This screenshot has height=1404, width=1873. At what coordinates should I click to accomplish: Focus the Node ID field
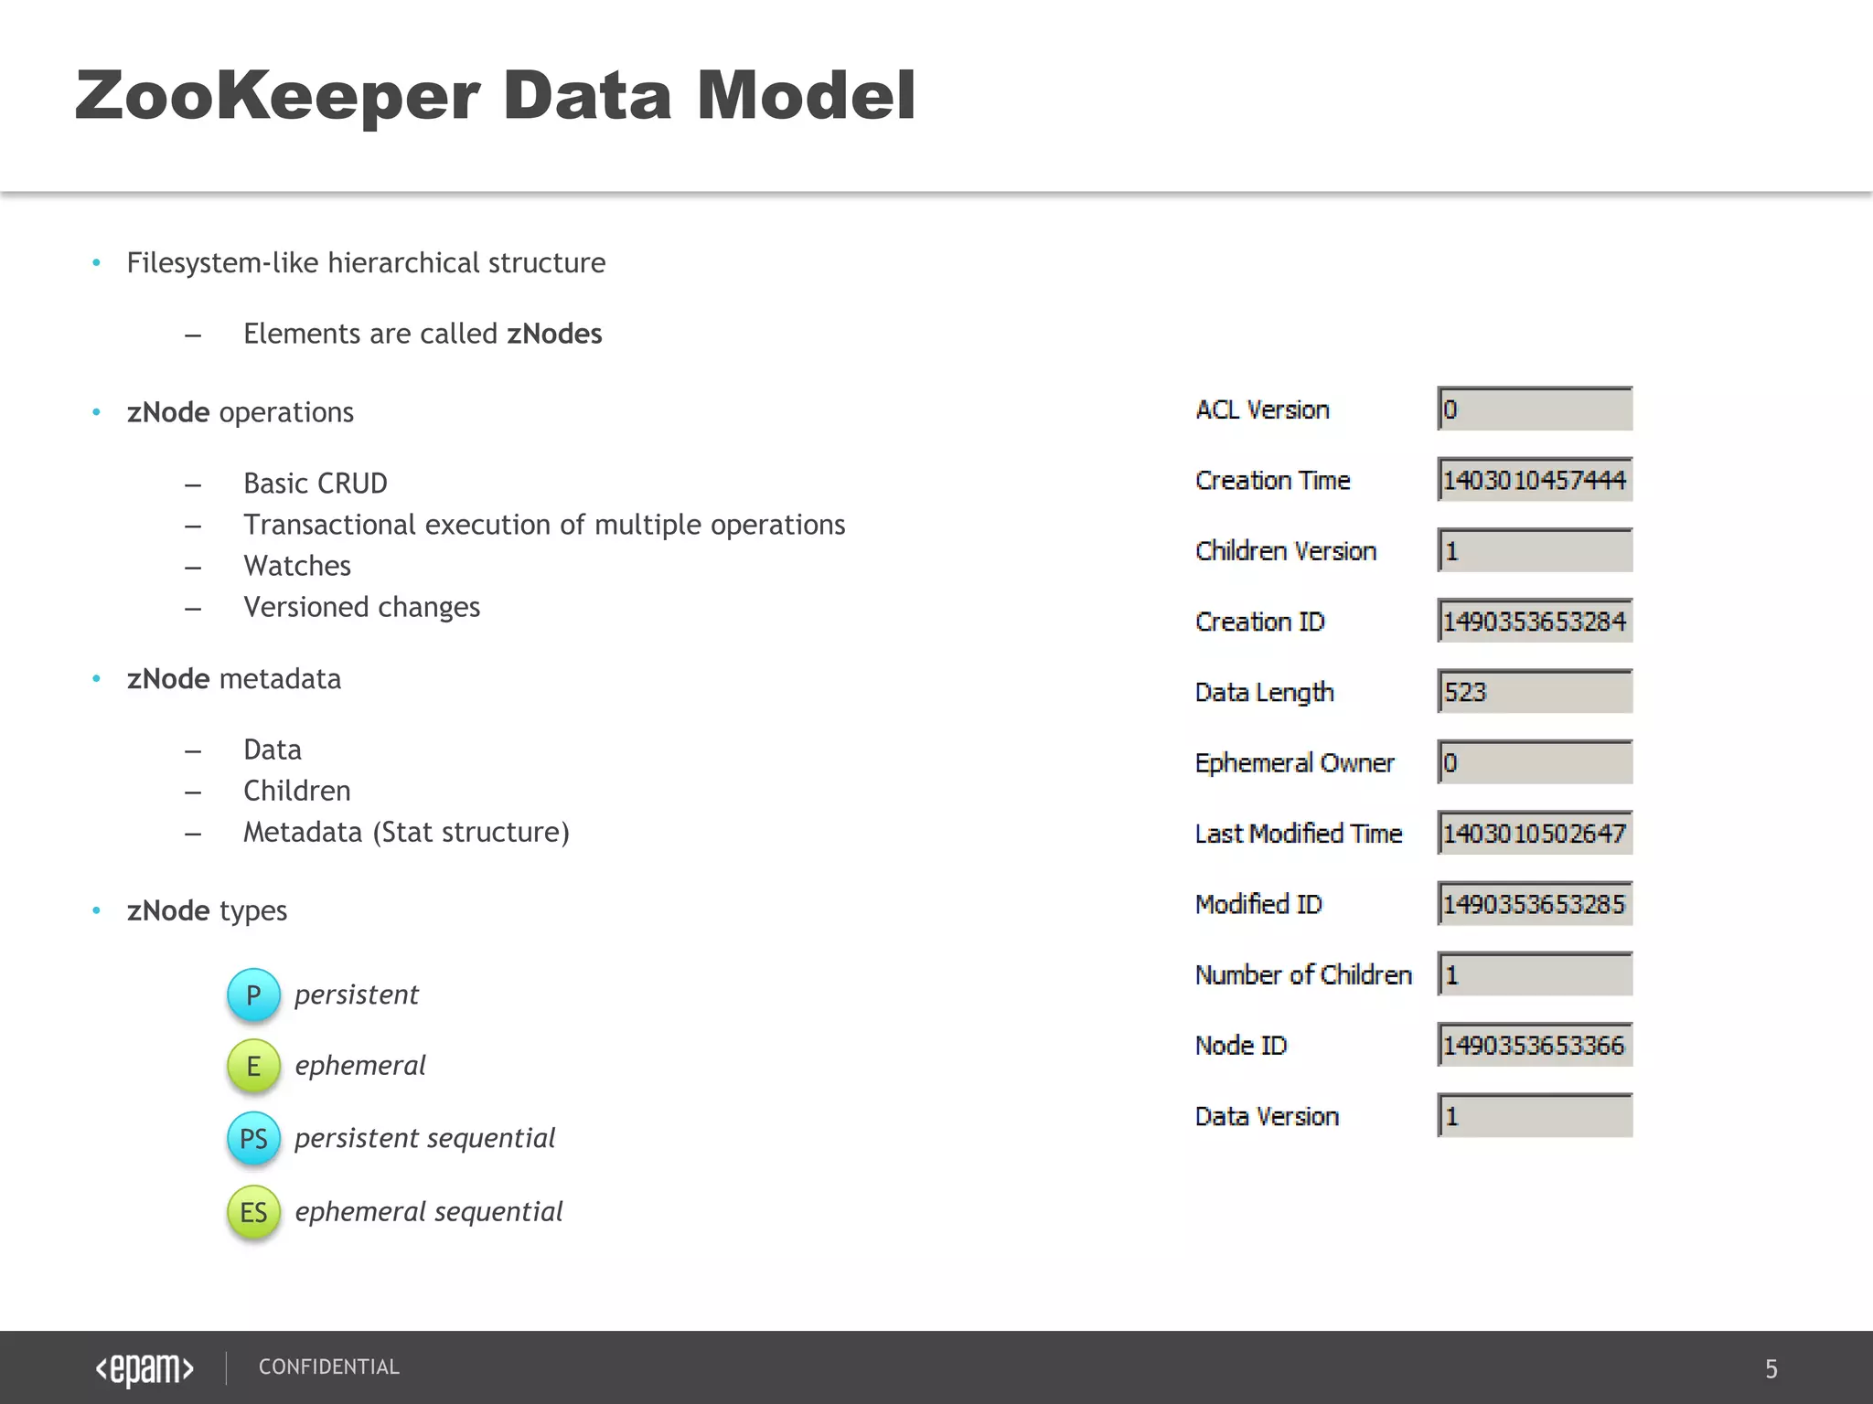tap(1535, 1046)
